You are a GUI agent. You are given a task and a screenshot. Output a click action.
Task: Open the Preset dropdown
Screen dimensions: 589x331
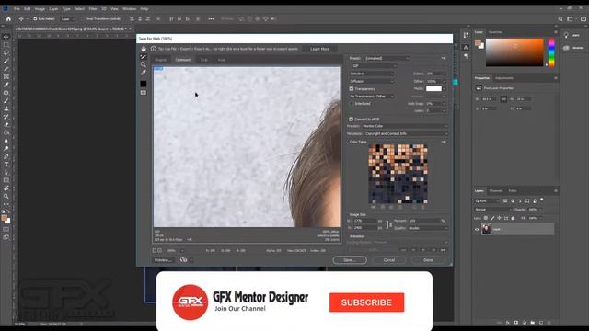click(387, 58)
